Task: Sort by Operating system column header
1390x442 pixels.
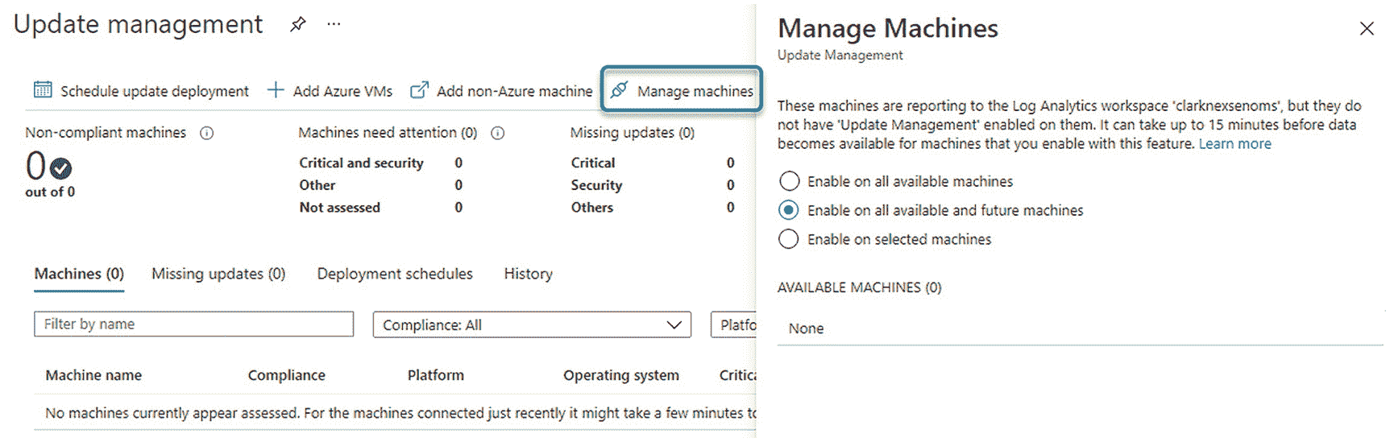Action: coord(621,375)
